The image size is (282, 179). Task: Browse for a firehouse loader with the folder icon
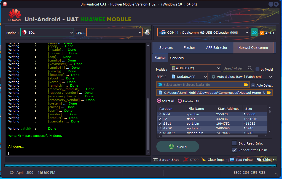pos(246,85)
